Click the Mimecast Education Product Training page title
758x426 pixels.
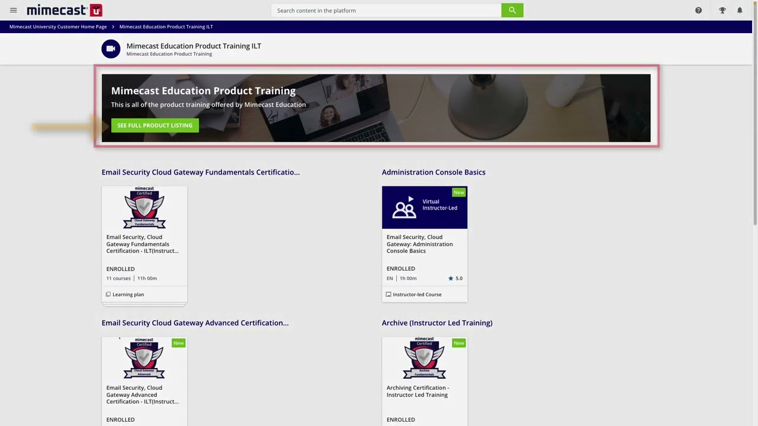tap(194, 46)
